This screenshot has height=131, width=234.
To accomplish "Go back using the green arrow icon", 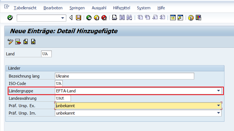I will click(89, 18).
